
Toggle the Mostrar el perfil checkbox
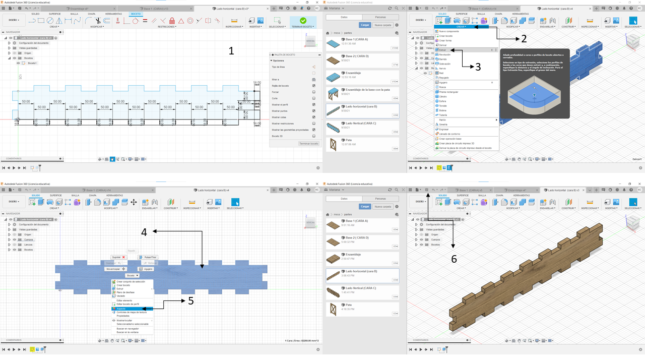(x=314, y=104)
